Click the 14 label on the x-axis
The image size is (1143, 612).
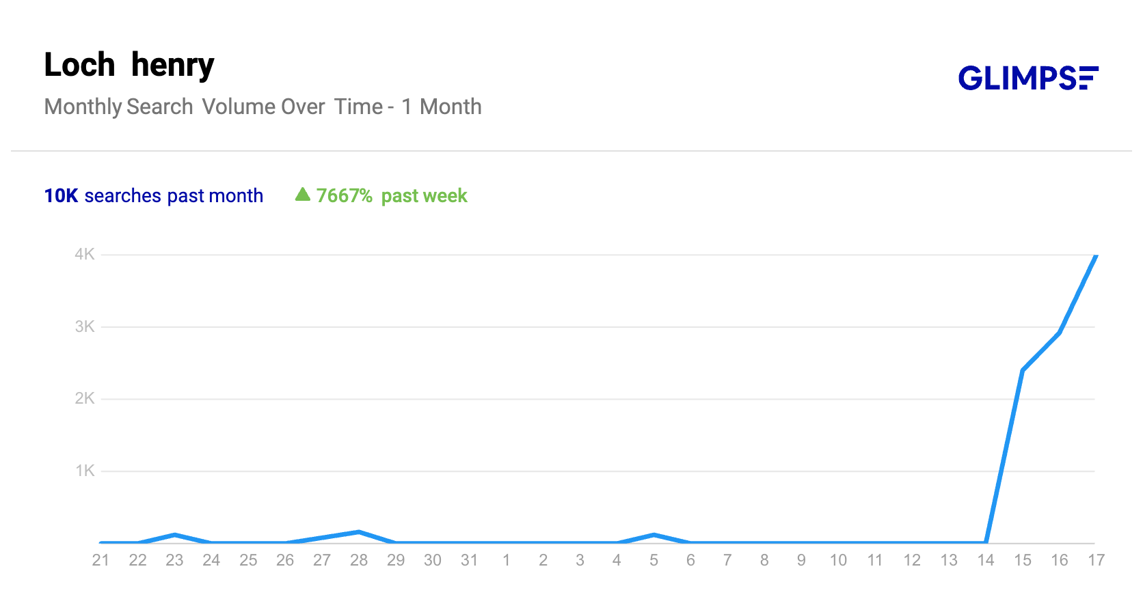coord(986,560)
